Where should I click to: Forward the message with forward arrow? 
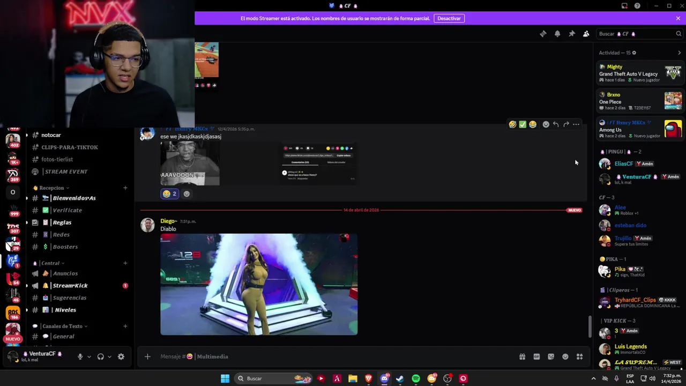coord(566,124)
